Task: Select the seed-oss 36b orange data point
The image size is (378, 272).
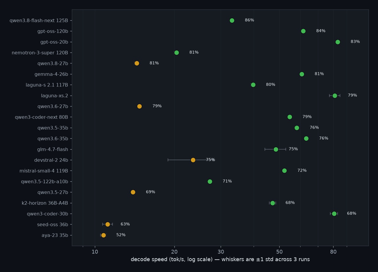Action: click(x=108, y=224)
